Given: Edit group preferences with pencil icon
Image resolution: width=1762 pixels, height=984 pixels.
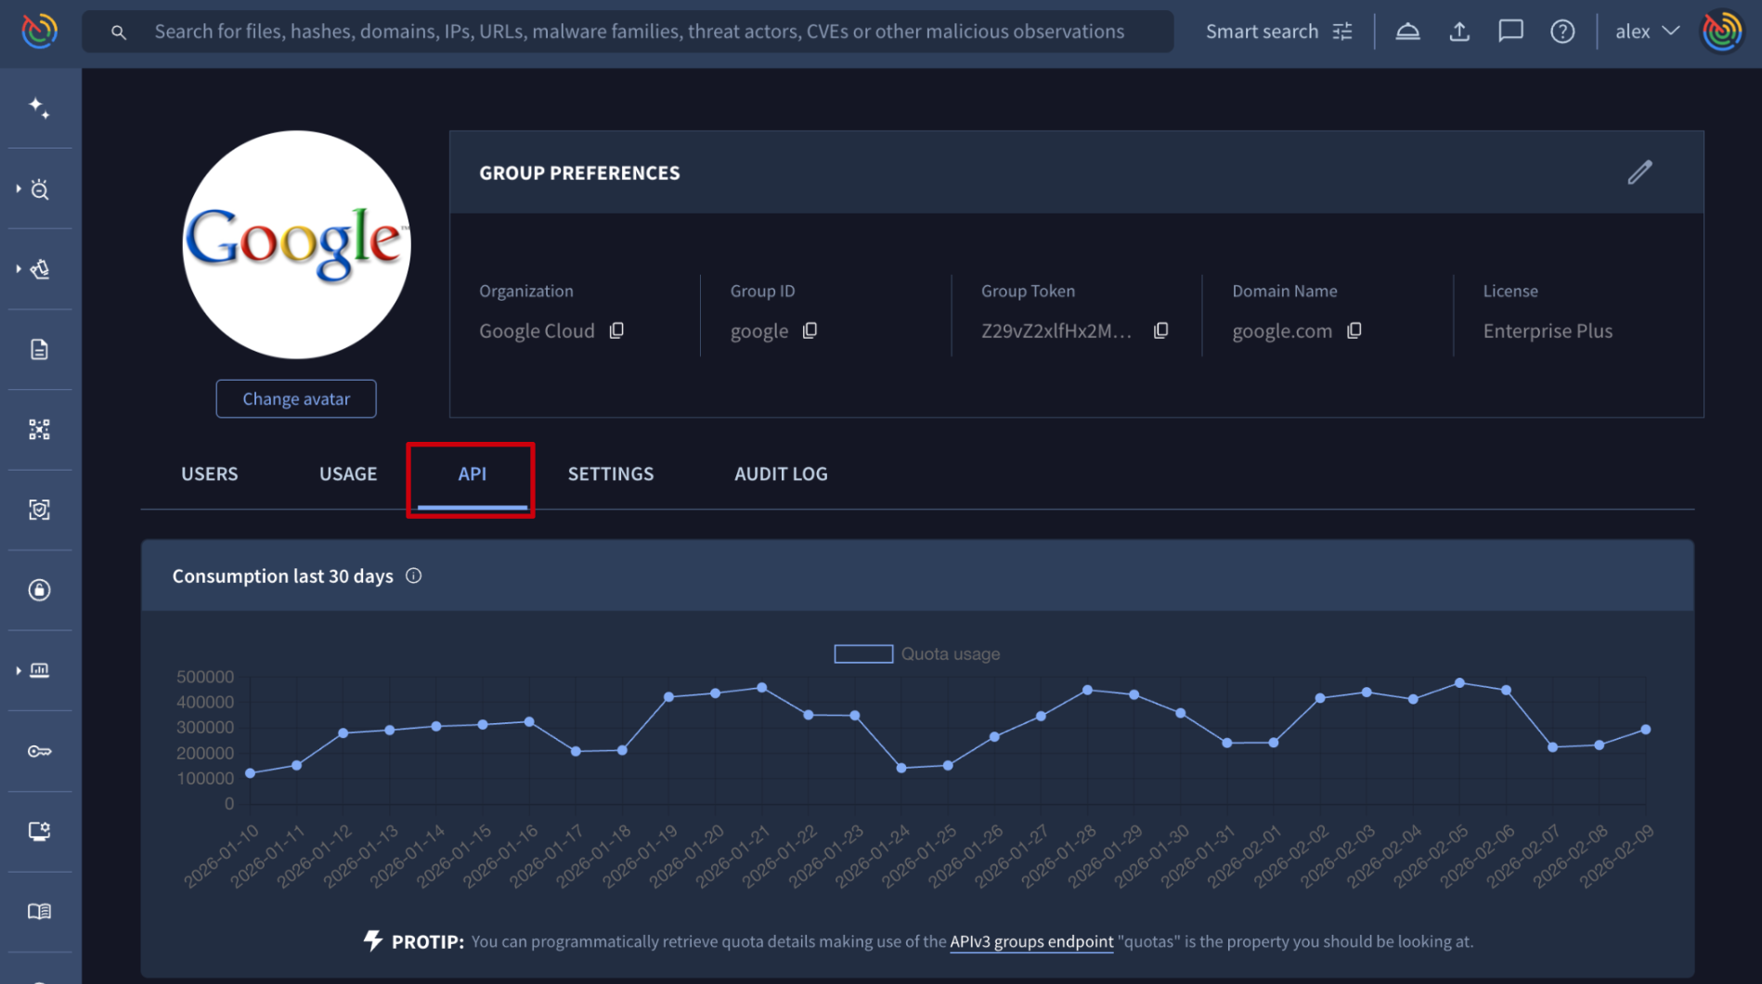Looking at the screenshot, I should (x=1639, y=173).
